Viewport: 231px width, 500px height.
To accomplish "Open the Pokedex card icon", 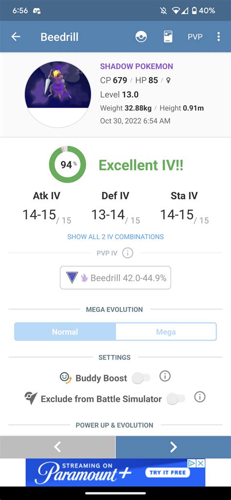I will pos(168,37).
